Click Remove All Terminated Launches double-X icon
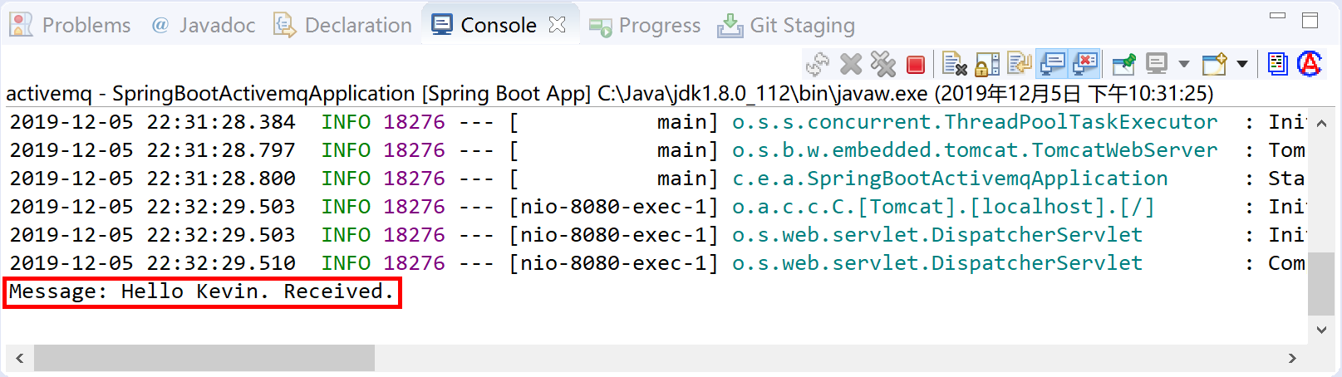The height and width of the screenshot is (377, 1342). pyautogui.click(x=882, y=64)
